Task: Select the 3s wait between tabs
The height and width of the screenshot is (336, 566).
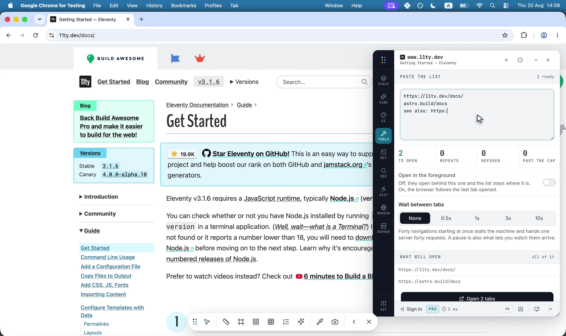Action: pyautogui.click(x=508, y=218)
